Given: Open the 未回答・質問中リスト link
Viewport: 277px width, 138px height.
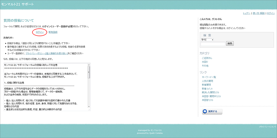Looking at the screenshot, I should pos(211,96).
